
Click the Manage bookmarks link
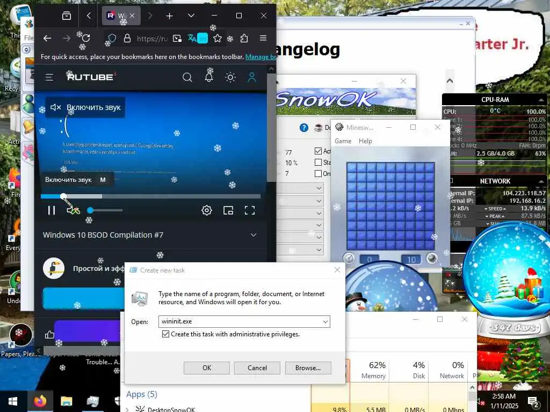coord(260,57)
